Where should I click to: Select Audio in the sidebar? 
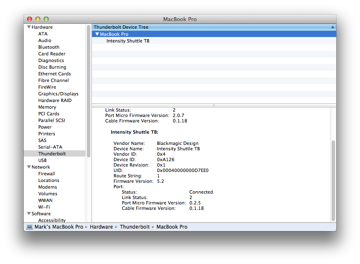coord(45,40)
